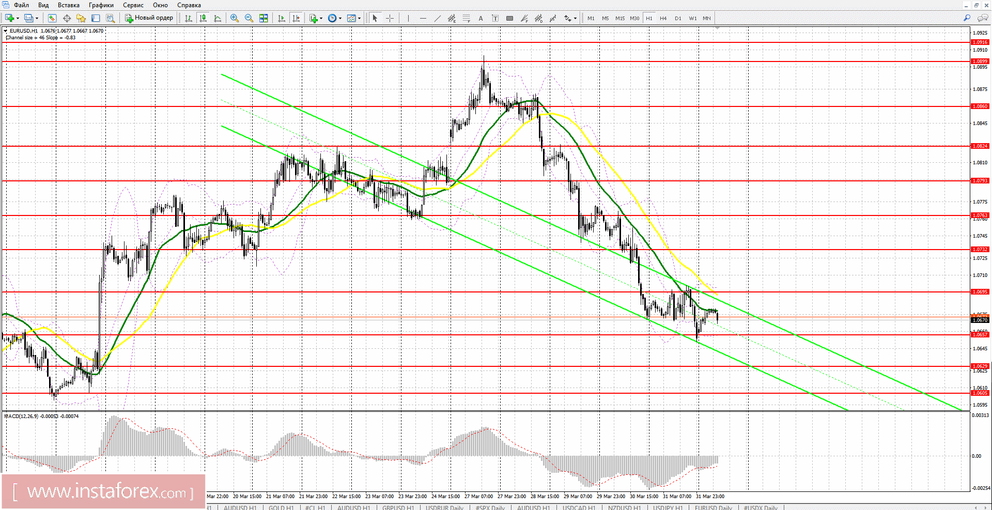Switch timeframe to M1
The image size is (992, 510).
pos(591,18)
